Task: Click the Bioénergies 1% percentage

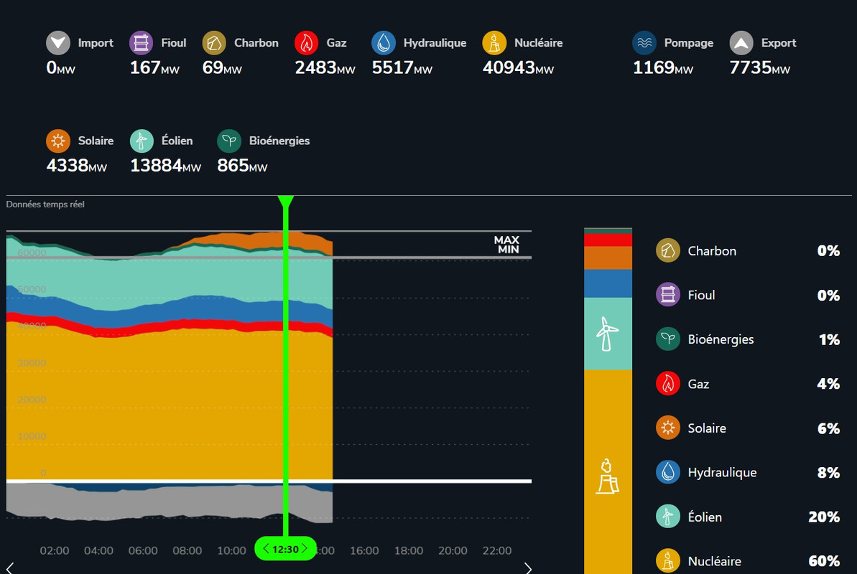Action: (x=829, y=339)
